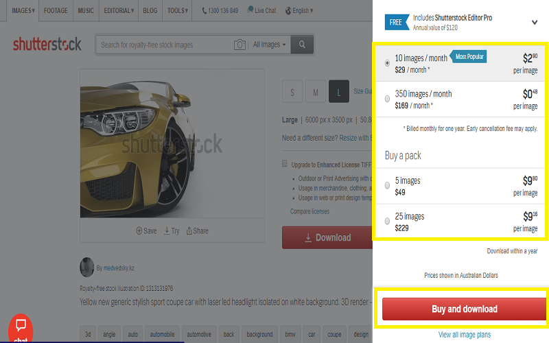
Task: Choose the 25 images pack for $229
Action: 387,221
